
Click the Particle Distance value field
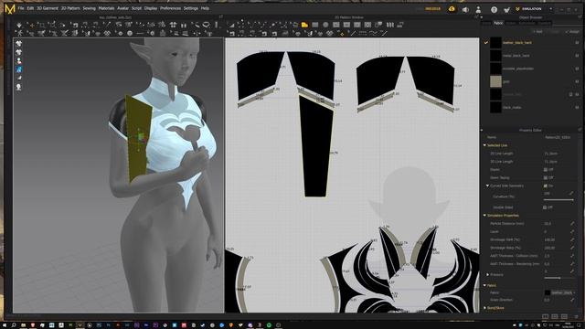point(555,223)
